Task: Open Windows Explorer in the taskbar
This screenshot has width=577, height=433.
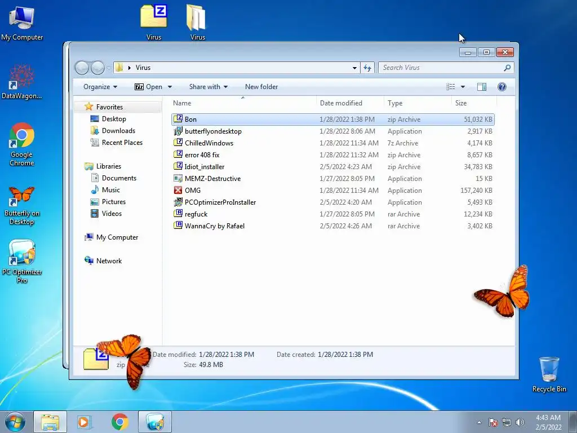Action: pos(50,422)
